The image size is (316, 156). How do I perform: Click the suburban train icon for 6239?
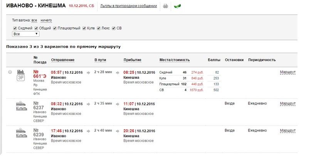click(21, 131)
